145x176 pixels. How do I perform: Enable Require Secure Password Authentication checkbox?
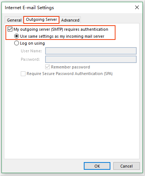23,74
